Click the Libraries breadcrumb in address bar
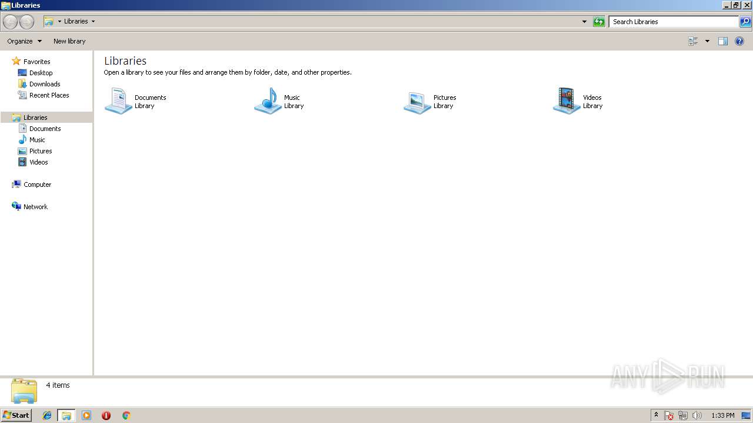 point(76,21)
